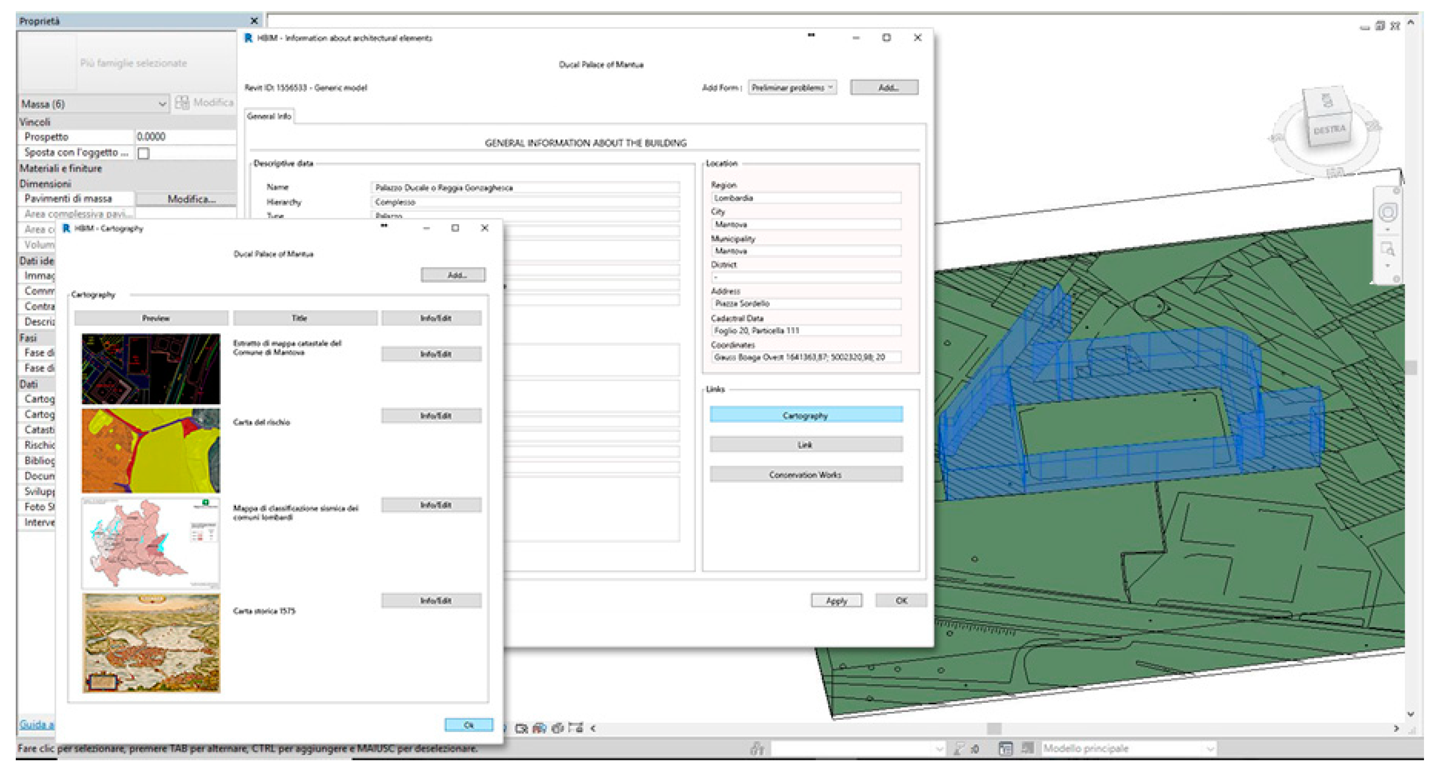Screen dimensions: 1433x776
Task: Click the top face of the ViewCube
Action: coord(1328,100)
